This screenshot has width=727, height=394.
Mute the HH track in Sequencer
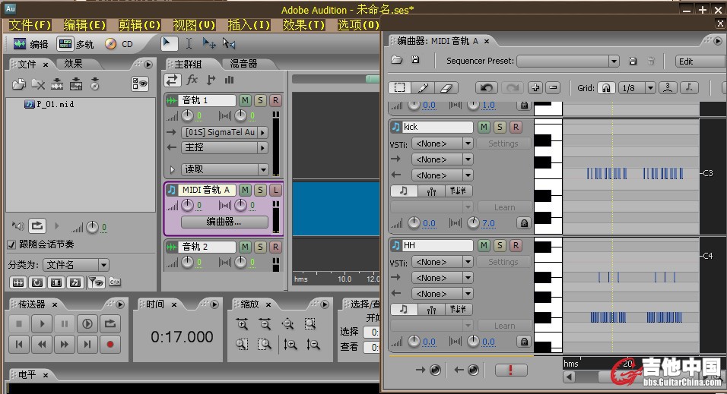(x=484, y=245)
